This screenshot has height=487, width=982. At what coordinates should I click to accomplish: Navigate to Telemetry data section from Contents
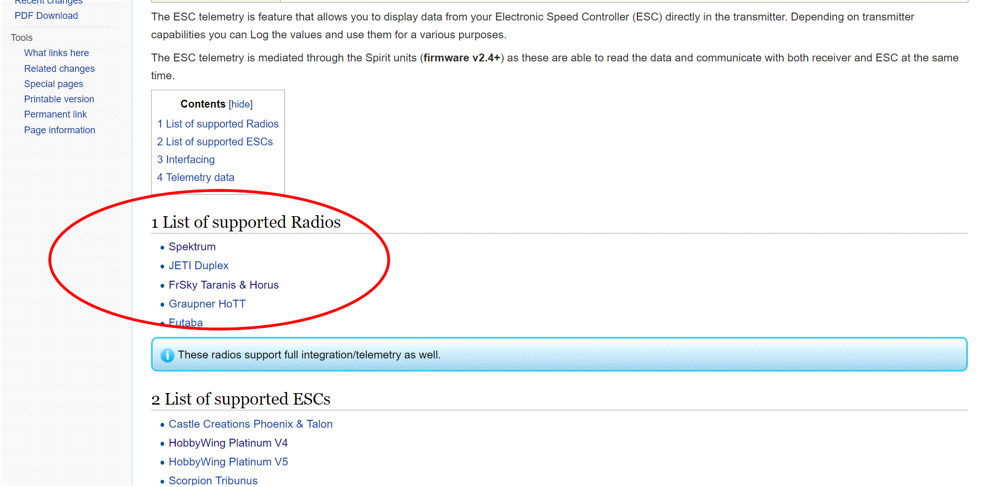(x=196, y=177)
